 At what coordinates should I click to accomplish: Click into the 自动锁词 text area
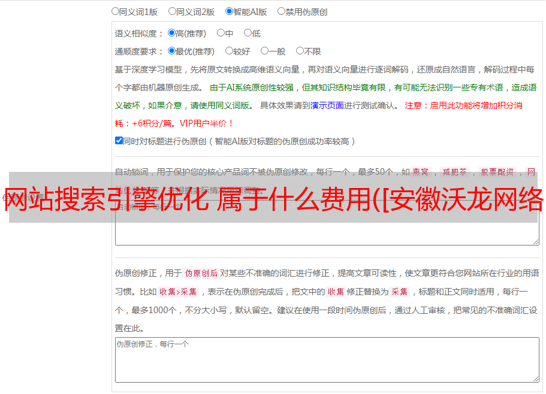327,234
